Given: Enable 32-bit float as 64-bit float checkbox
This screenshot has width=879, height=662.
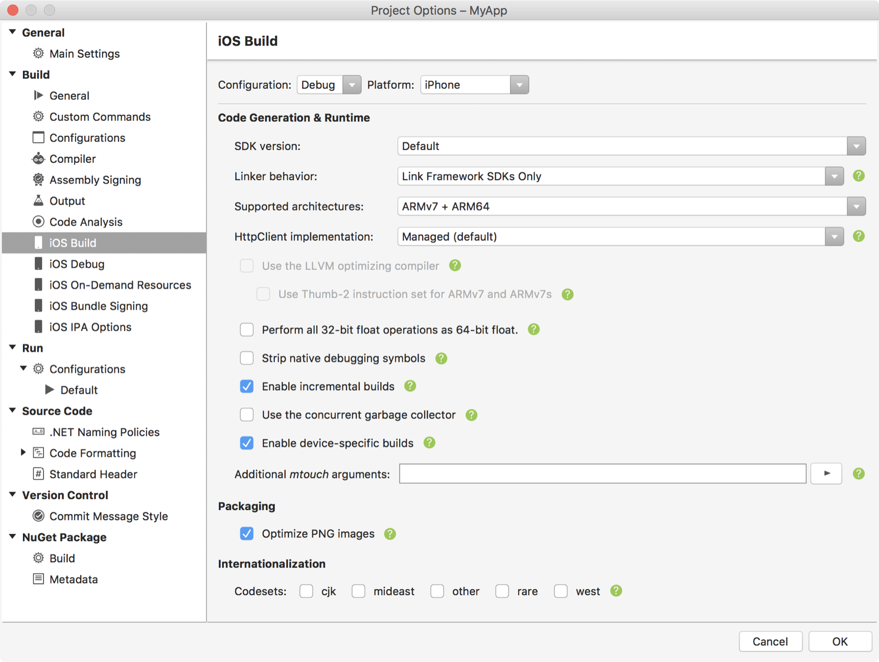Looking at the screenshot, I should 247,330.
